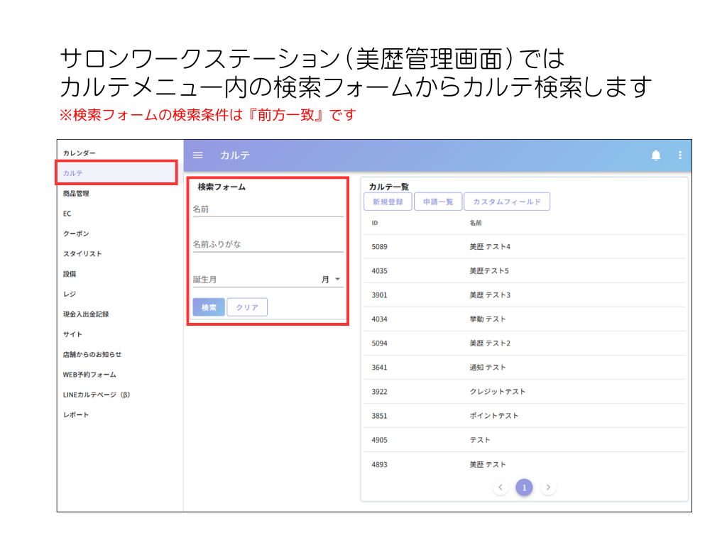Viewport: 727px width, 545px height.
Task: Open クーポン in sidebar
Action: point(76,233)
